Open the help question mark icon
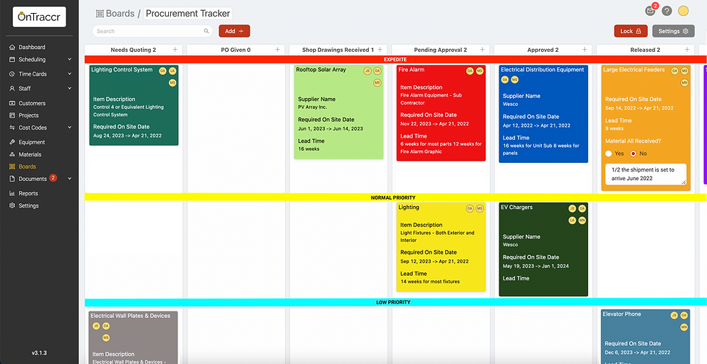 (x=667, y=12)
